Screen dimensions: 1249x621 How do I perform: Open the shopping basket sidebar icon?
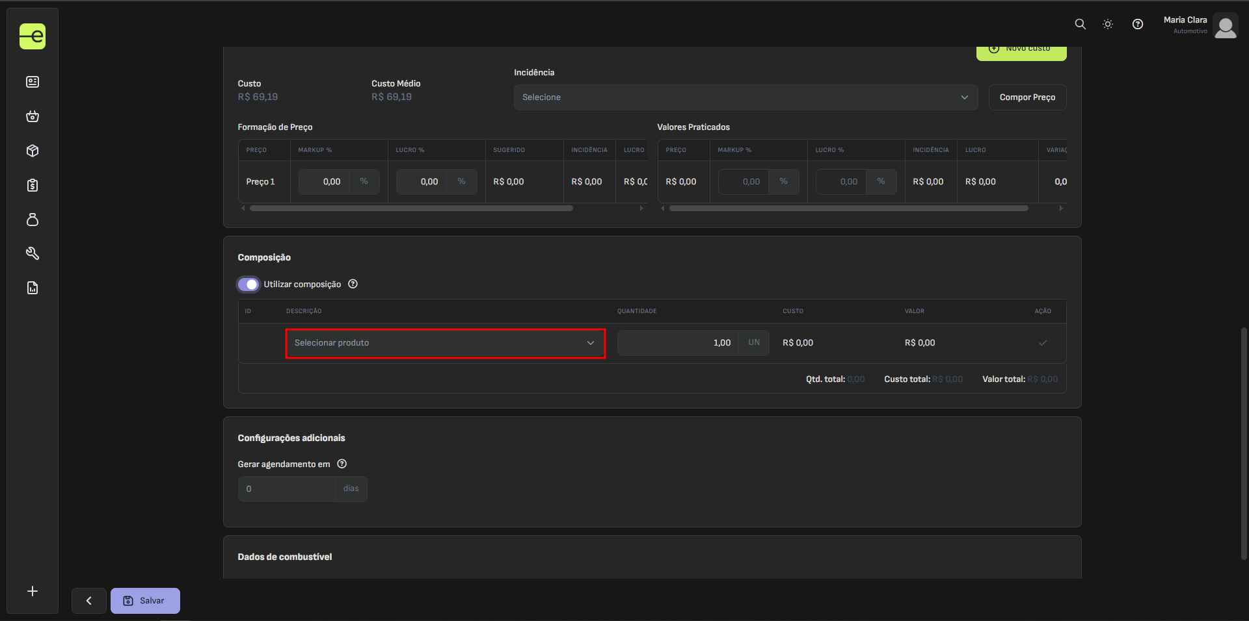coord(33,116)
